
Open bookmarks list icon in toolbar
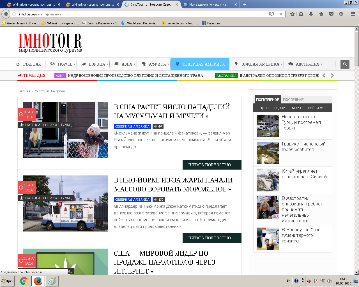(301, 14)
